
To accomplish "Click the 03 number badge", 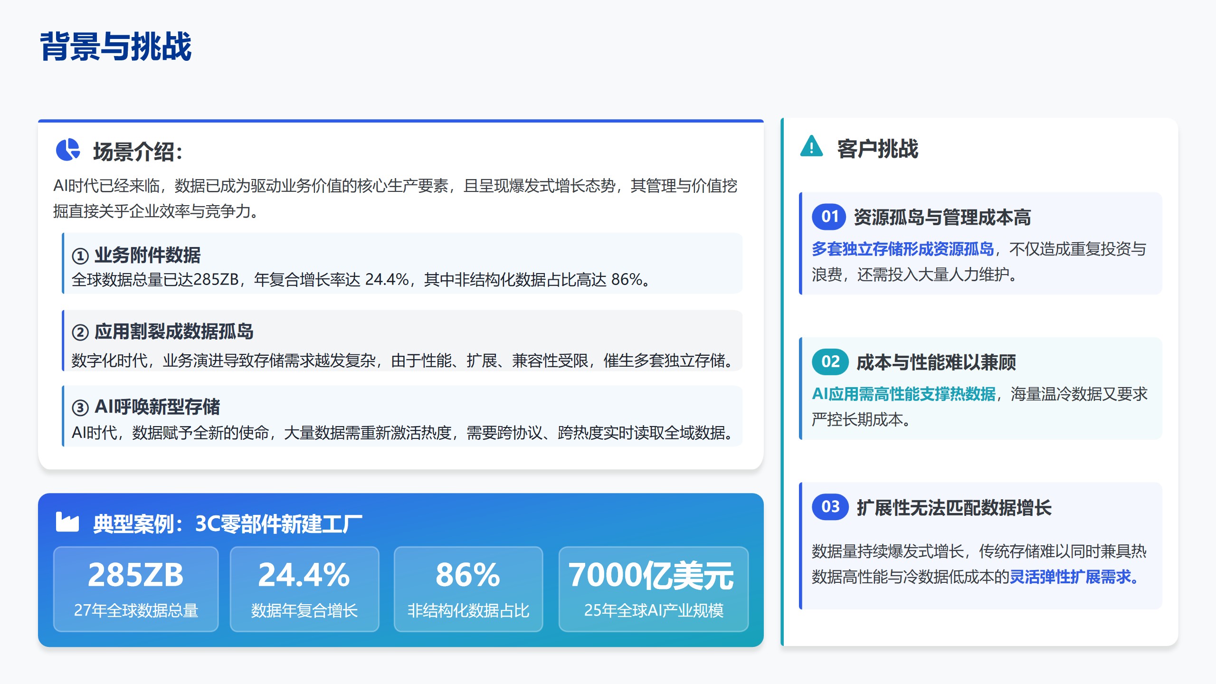I will (830, 507).
